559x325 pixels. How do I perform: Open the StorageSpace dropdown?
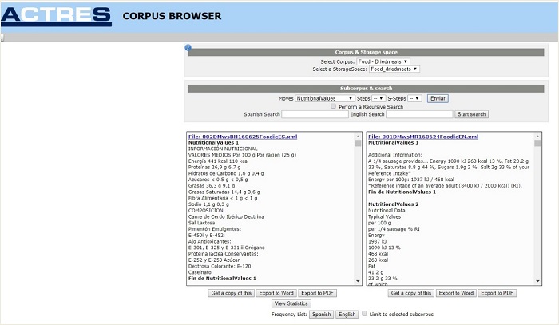point(394,69)
